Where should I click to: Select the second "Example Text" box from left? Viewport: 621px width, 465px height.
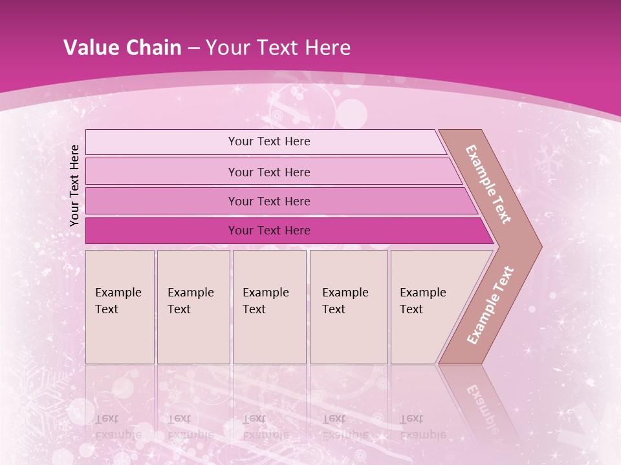(193, 307)
